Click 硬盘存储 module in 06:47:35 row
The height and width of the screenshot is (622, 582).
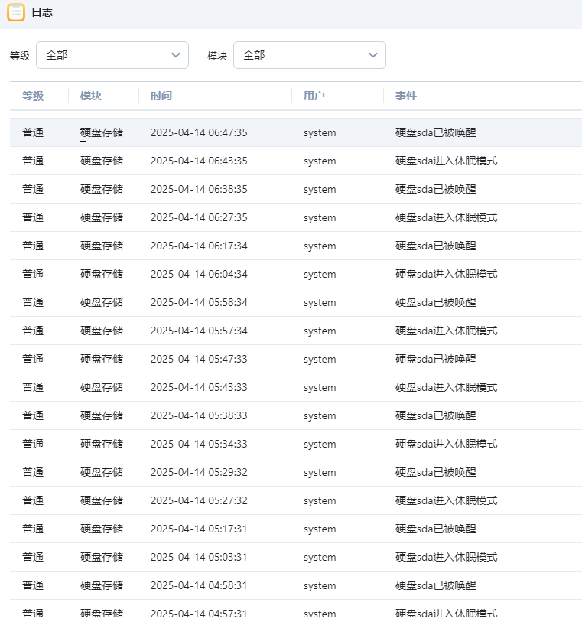click(102, 132)
